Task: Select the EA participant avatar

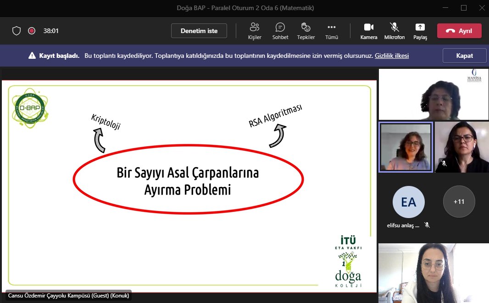Action: (x=408, y=201)
